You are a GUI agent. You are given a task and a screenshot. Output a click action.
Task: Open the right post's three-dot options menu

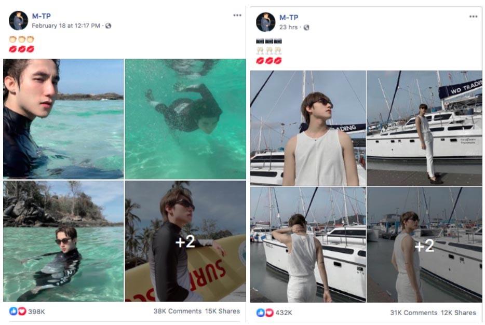point(473,17)
